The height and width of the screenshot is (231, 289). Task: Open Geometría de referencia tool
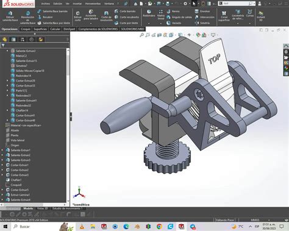(x=238, y=15)
